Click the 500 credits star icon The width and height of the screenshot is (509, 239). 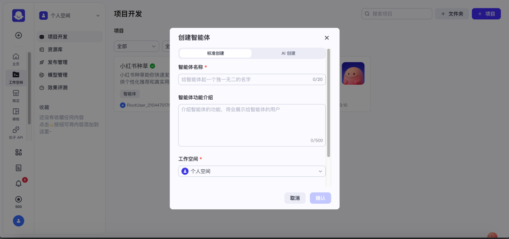click(18, 199)
